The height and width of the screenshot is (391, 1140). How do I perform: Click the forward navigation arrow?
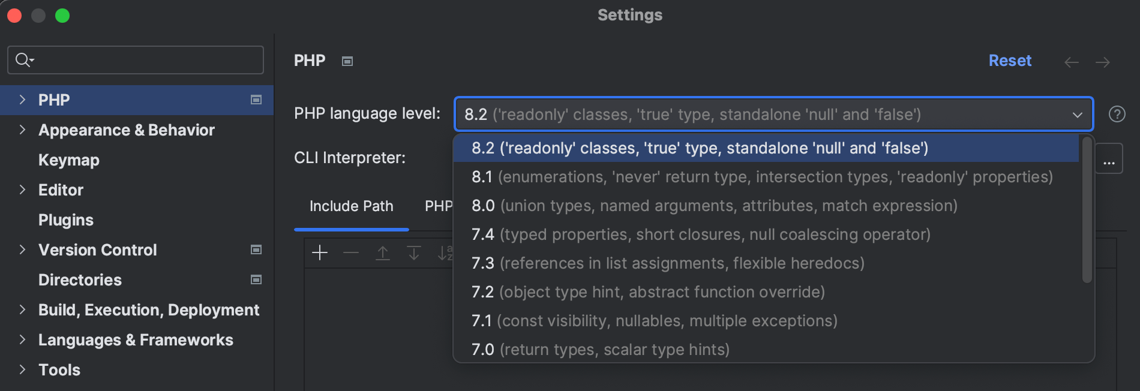[x=1102, y=62]
